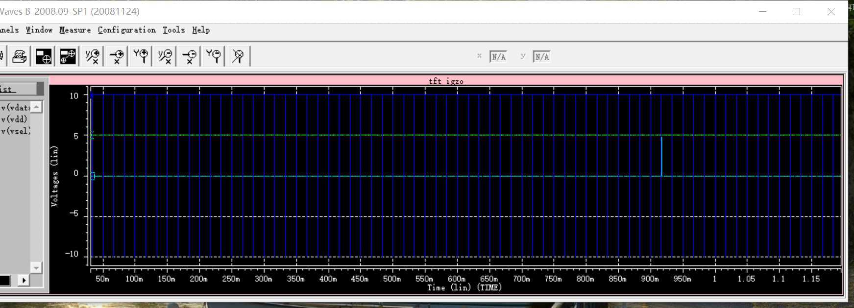Click the two-point measure panel icon
Viewport: 854px width, 308px height.
(x=68, y=56)
